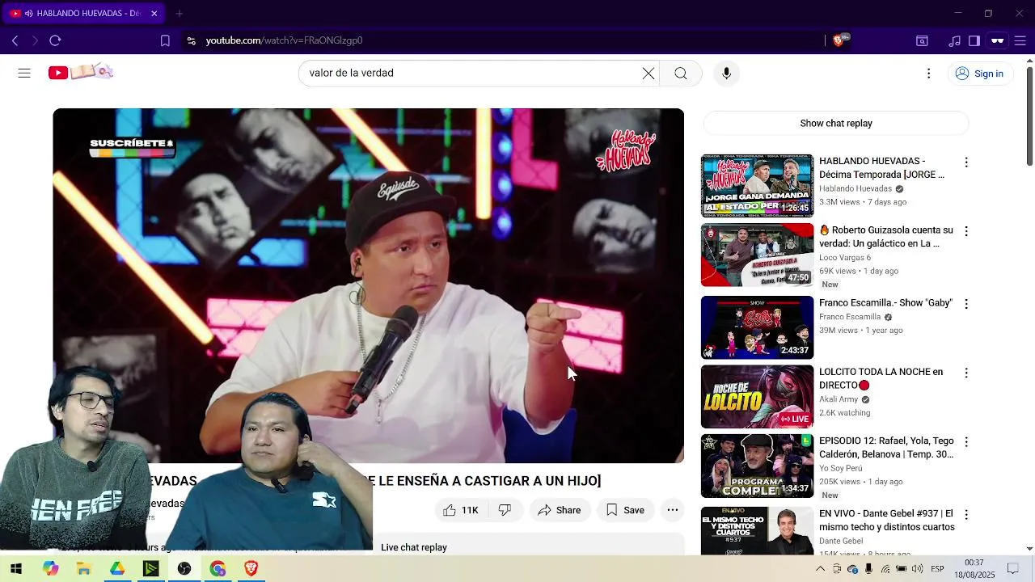Open options for Roberto Guizasola video
1035x582 pixels.
pyautogui.click(x=965, y=231)
